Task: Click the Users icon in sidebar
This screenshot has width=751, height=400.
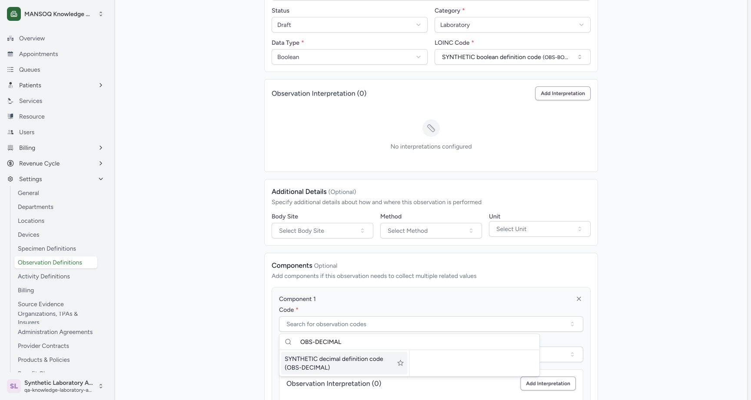Action: 10,132
